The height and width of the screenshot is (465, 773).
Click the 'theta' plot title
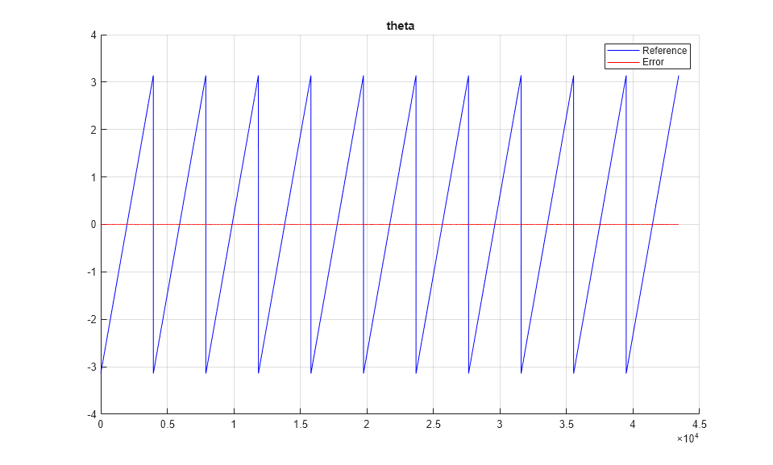(x=400, y=27)
